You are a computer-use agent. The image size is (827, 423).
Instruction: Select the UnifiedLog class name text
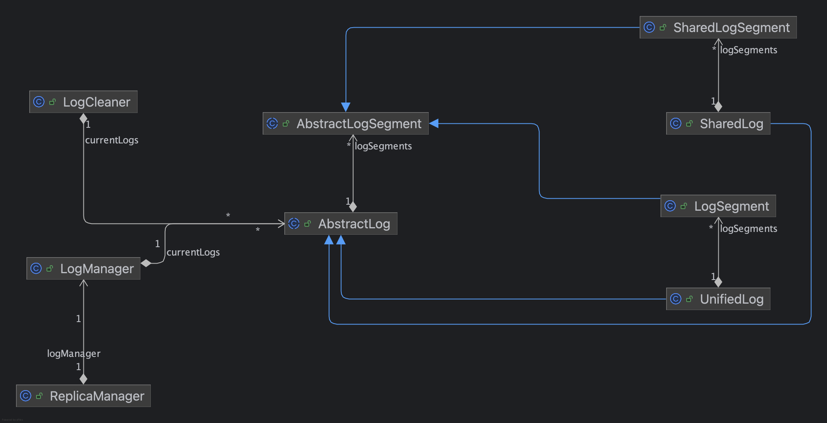[732, 299]
